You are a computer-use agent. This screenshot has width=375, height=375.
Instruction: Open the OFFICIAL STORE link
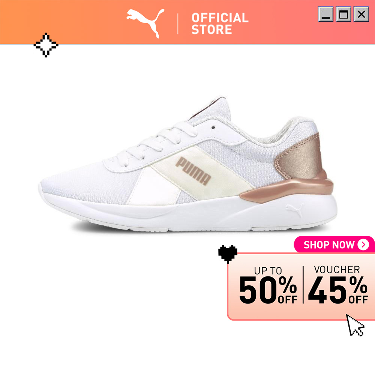coord(220,24)
